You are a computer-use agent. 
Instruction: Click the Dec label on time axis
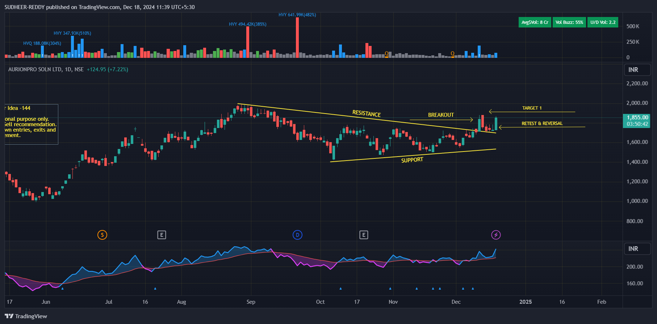456,302
